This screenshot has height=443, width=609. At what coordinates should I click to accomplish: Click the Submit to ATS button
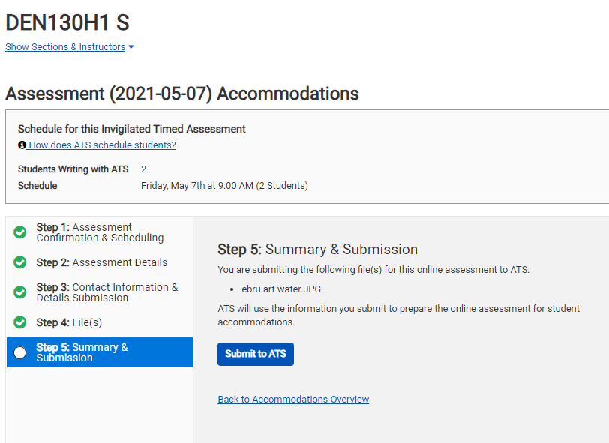256,354
